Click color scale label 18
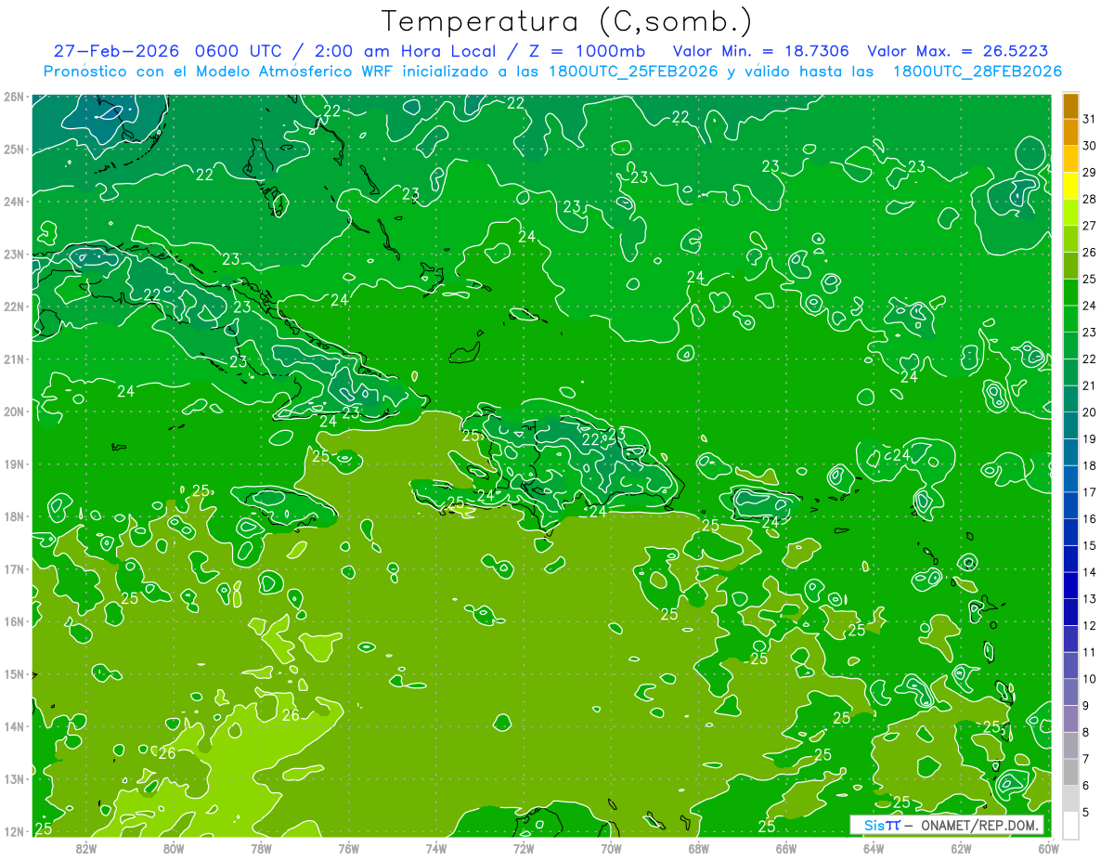1114x861 pixels. 1090,465
